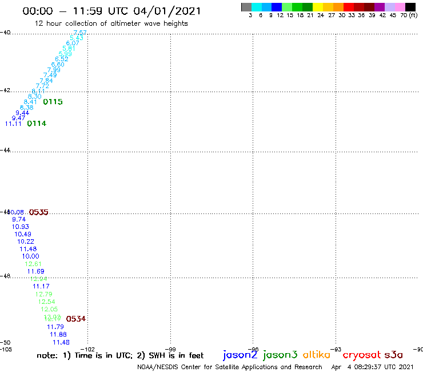The height and width of the screenshot is (372, 423).
Task: Click the wave height value '9.74'
Action: pos(19,219)
